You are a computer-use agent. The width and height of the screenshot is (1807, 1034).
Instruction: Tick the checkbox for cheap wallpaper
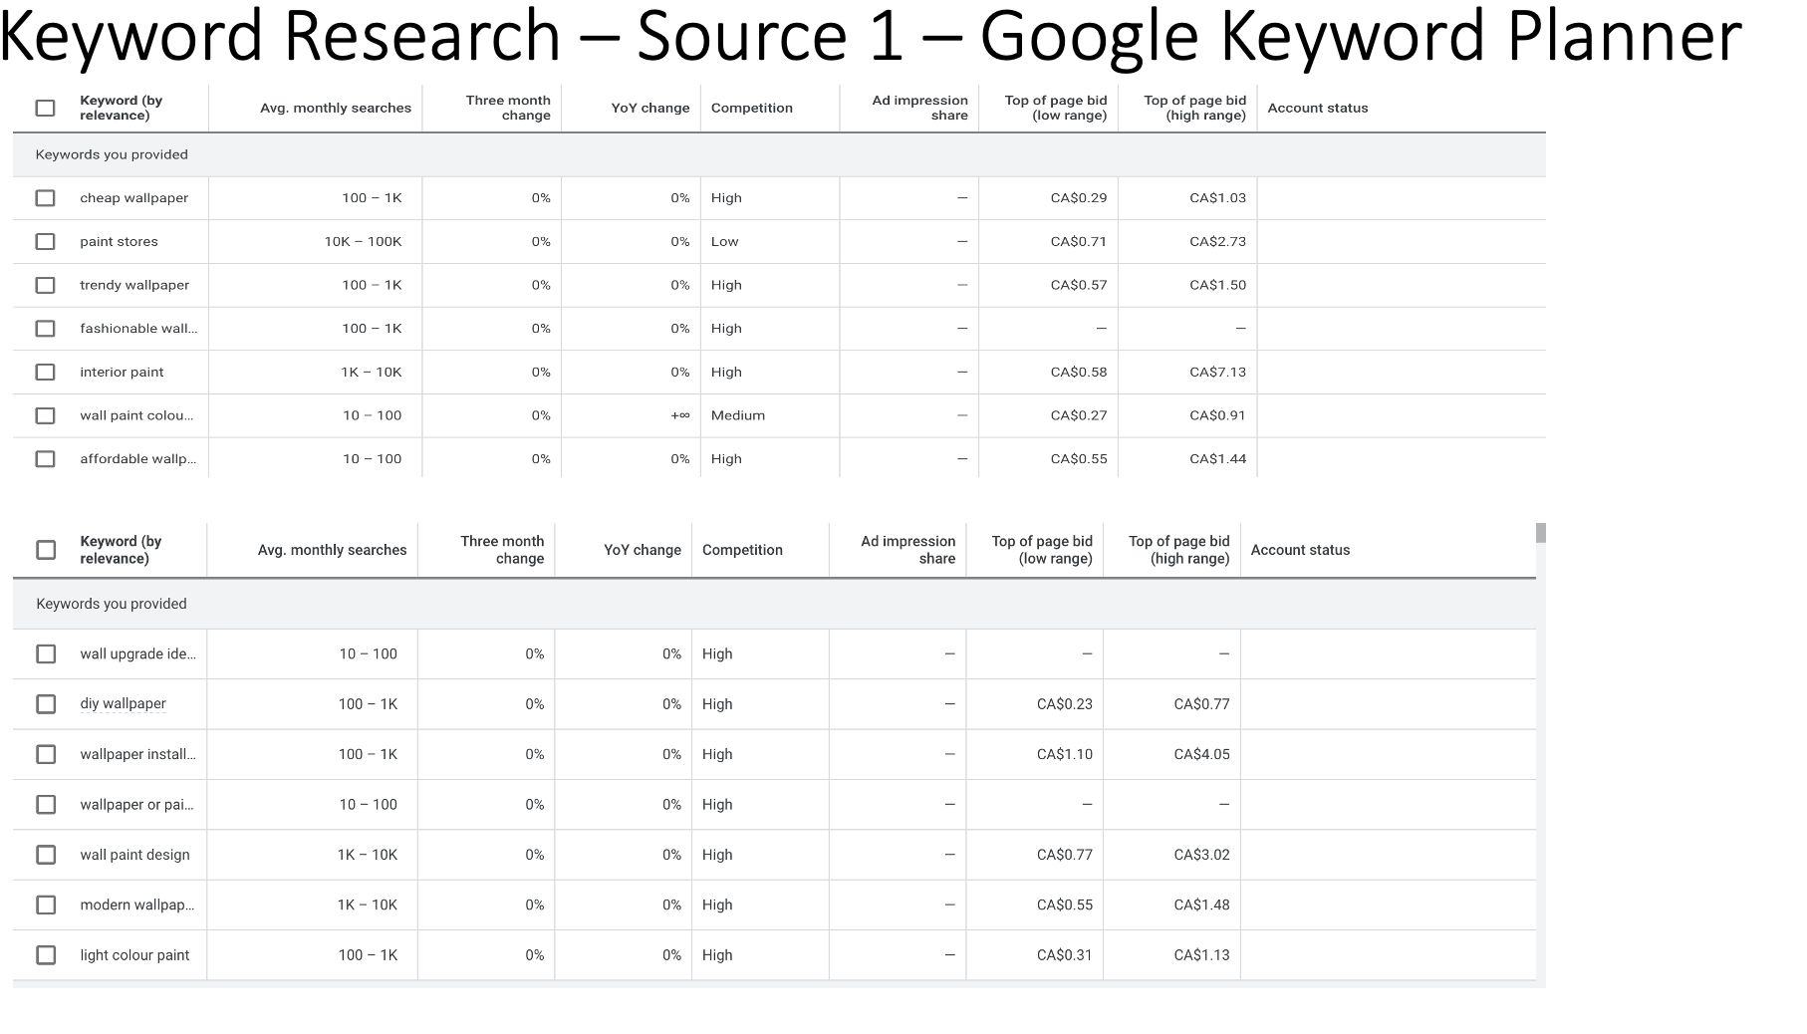tap(45, 198)
